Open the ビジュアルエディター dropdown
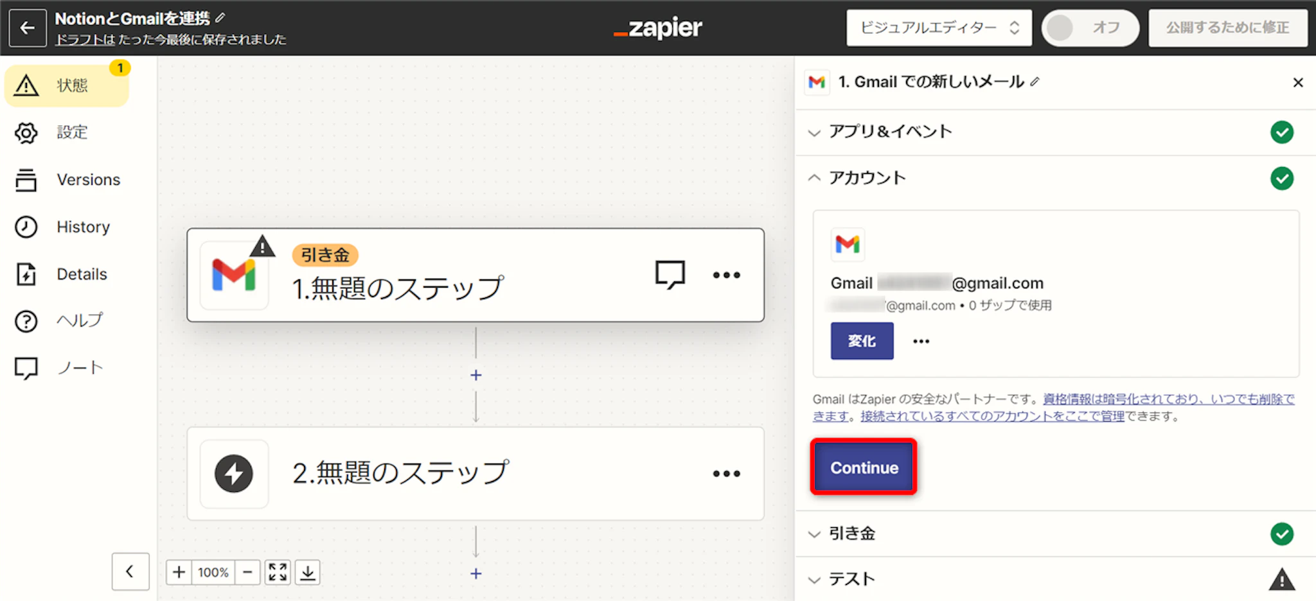The height and width of the screenshot is (601, 1316). (x=939, y=28)
